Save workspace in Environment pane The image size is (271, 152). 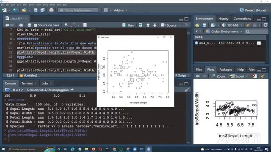click(205, 25)
